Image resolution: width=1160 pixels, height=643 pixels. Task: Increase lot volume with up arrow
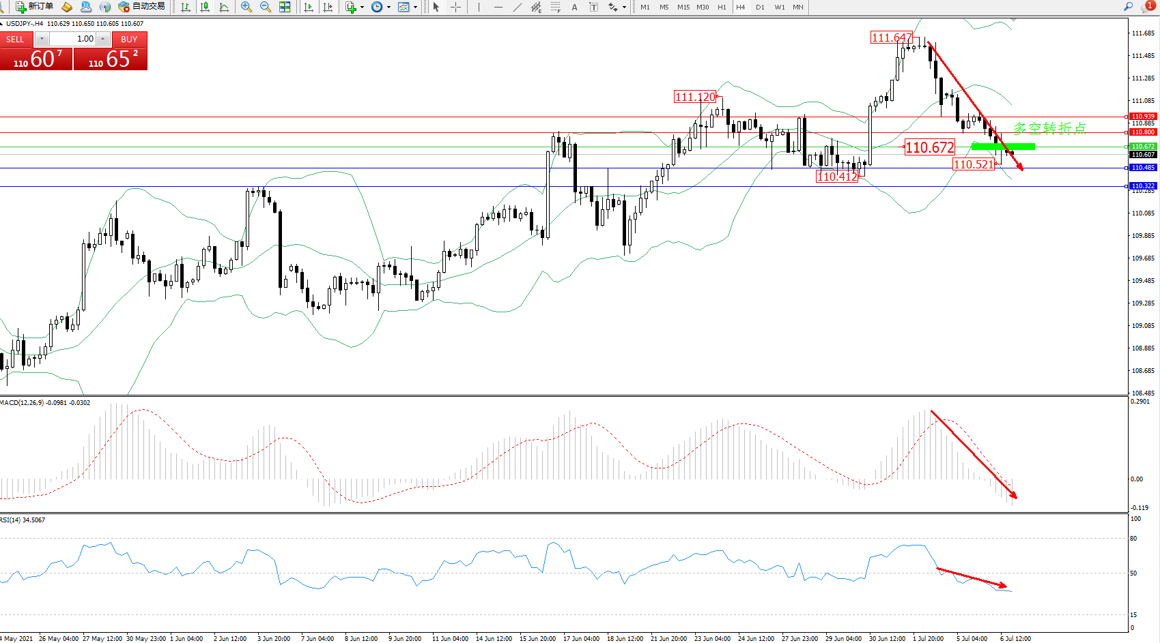(x=103, y=39)
